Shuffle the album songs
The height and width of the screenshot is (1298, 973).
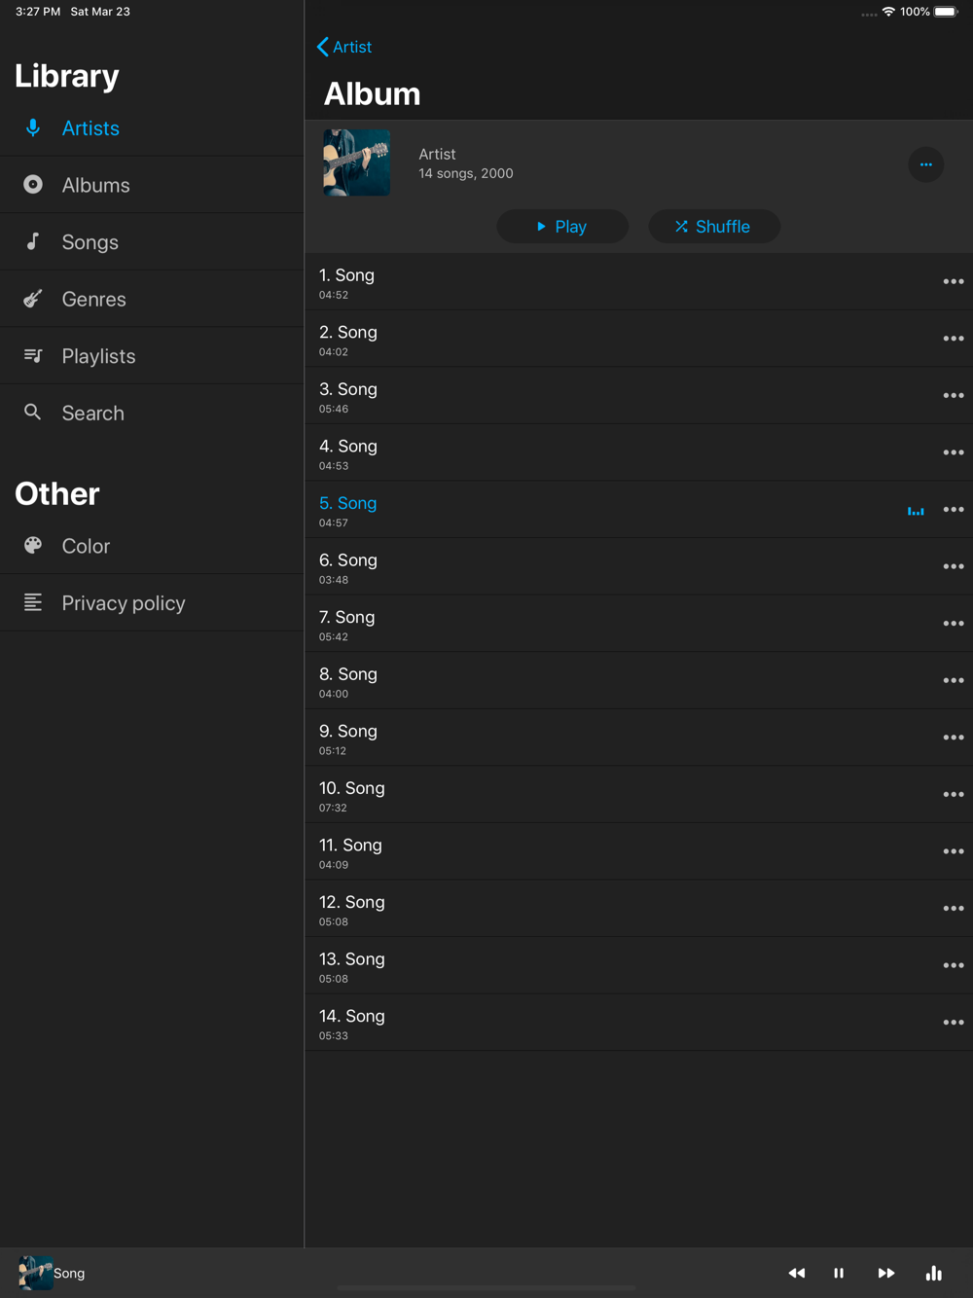(x=713, y=227)
